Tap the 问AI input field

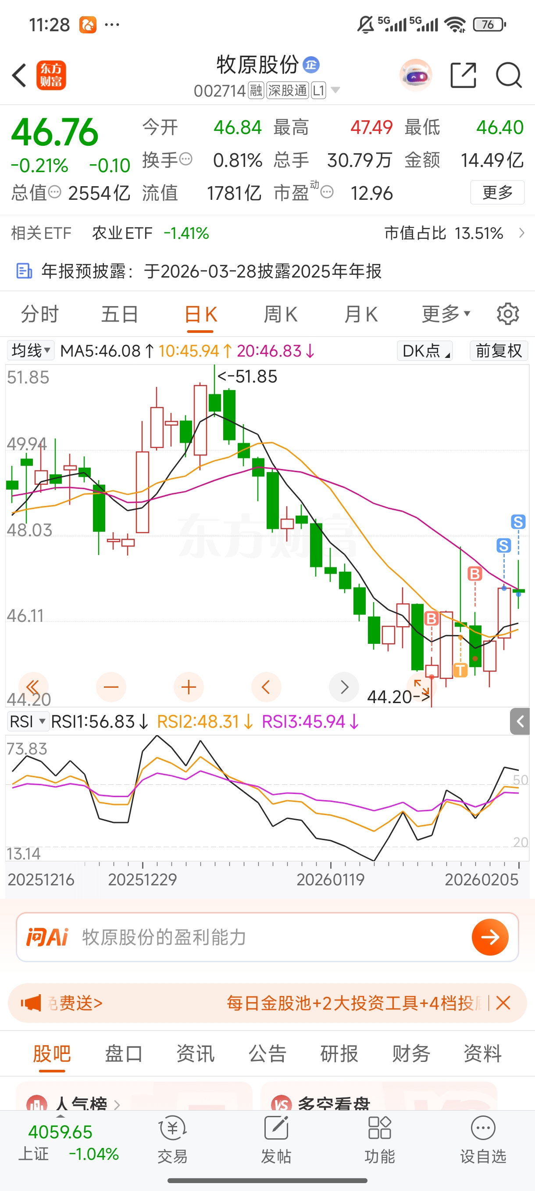tap(267, 937)
